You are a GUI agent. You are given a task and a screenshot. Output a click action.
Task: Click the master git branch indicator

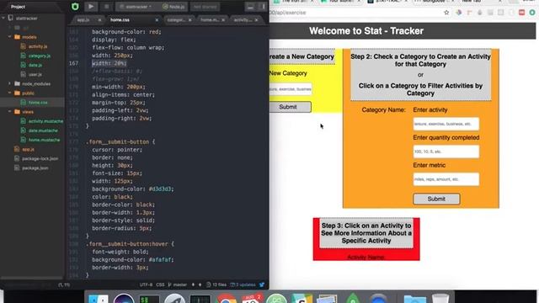[178, 284]
